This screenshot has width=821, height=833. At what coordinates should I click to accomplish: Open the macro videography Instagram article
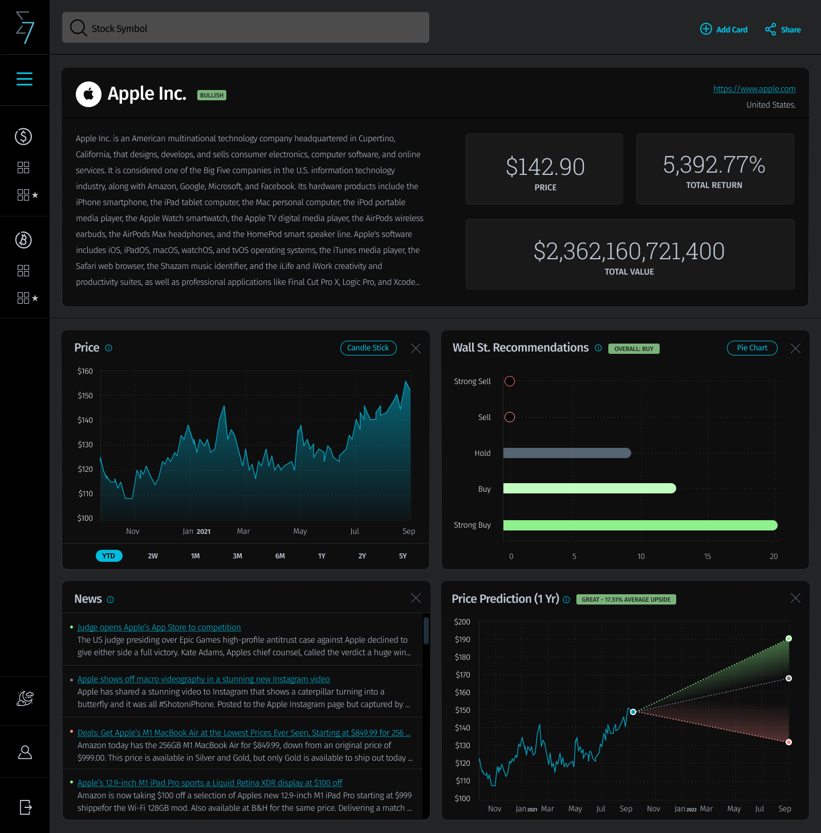pyautogui.click(x=204, y=679)
